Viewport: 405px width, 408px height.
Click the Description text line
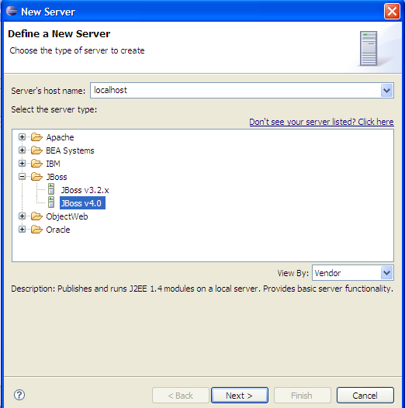tap(202, 289)
